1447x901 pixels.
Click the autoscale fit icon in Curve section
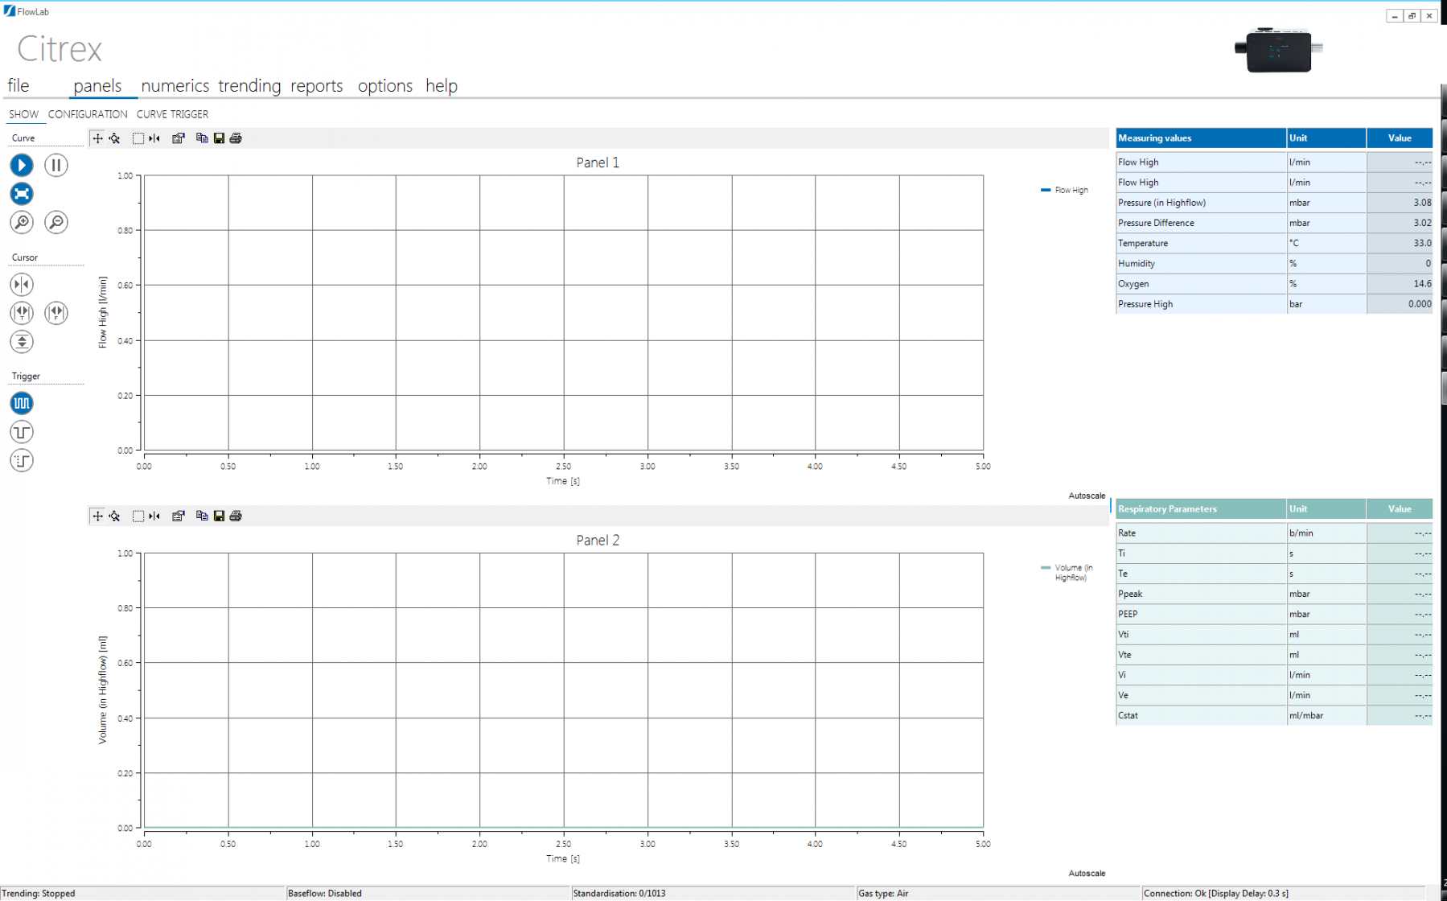pyautogui.click(x=22, y=194)
